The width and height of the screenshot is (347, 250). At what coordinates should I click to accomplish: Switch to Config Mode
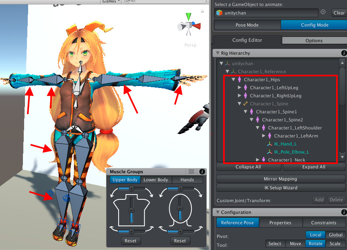point(314,25)
